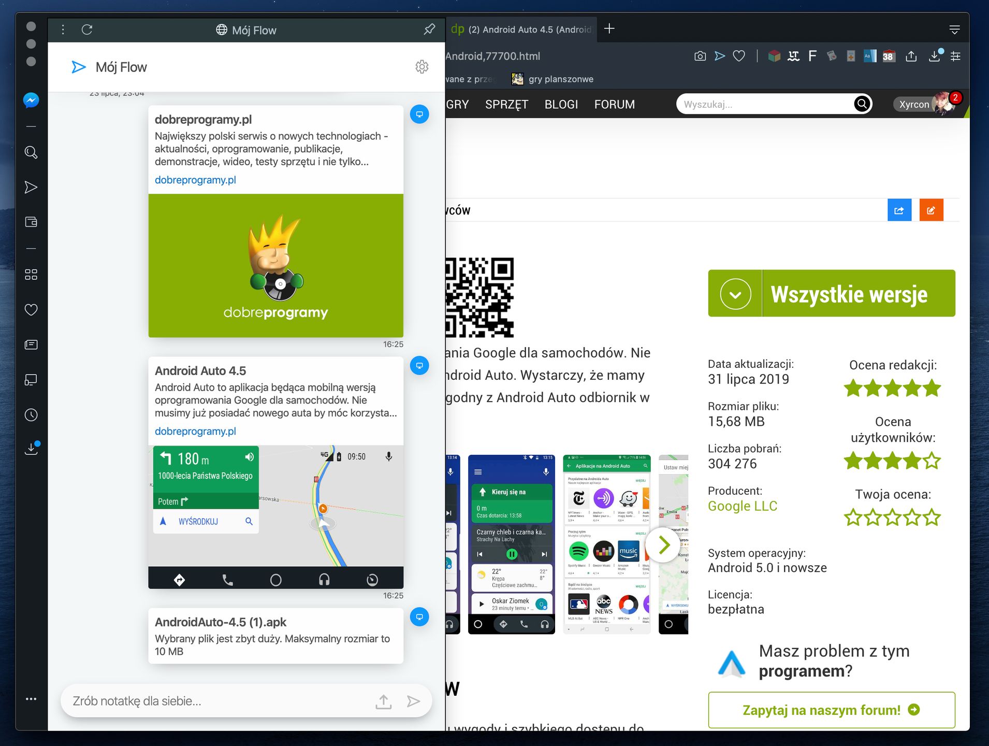Open the Aplikacje na Android Auto screenshot
Image resolution: width=989 pixels, height=746 pixels.
click(x=607, y=544)
